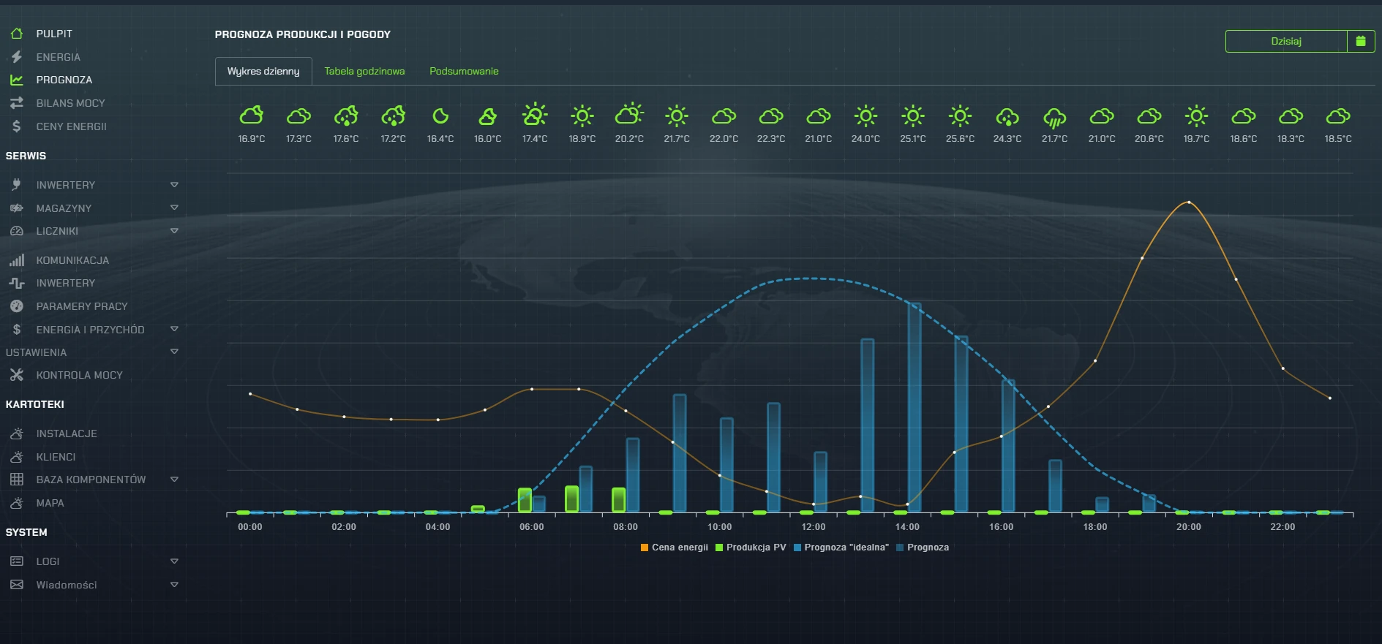Click the Kontrola Mocy tools icon
The image size is (1382, 644).
16,375
